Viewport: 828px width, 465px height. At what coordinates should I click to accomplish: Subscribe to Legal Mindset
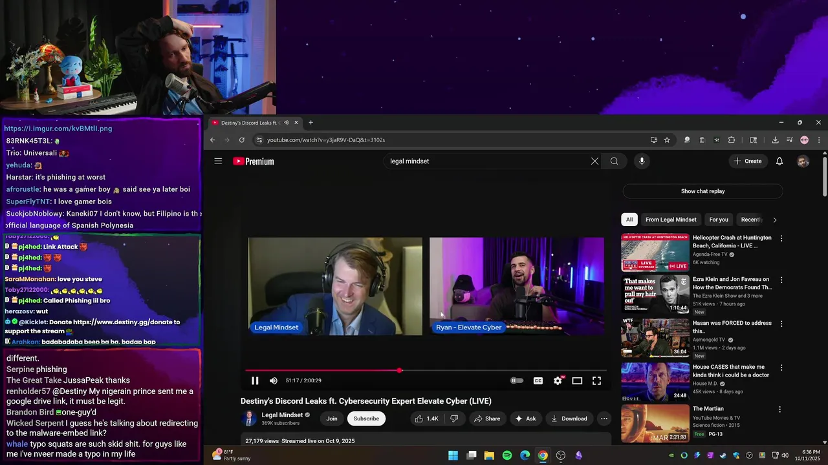(x=366, y=418)
